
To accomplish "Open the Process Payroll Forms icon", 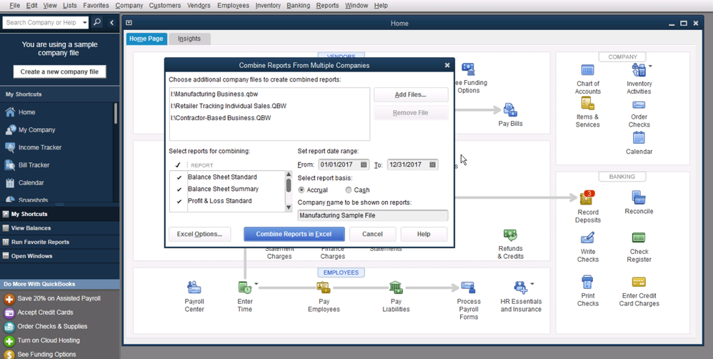I will [x=469, y=287].
